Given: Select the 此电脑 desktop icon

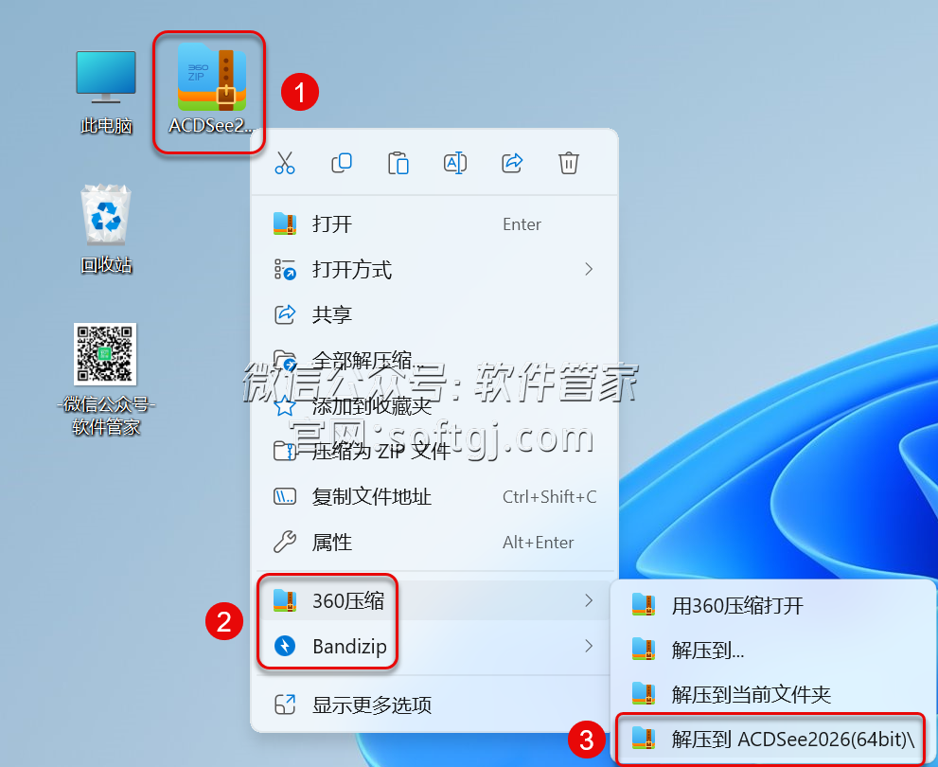Looking at the screenshot, I should 106,91.
